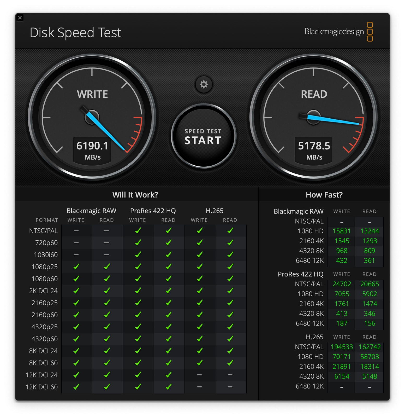Click the ProRes 422 HQ write checkmark for NTSC/PAL

[138, 231]
